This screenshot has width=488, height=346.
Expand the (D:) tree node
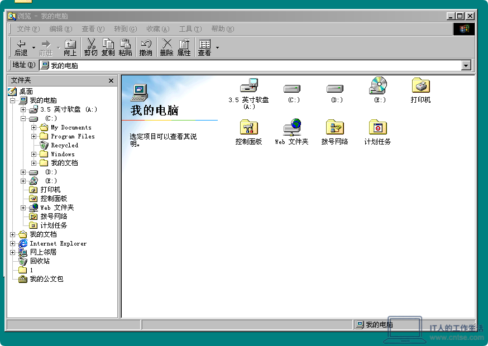click(x=23, y=172)
